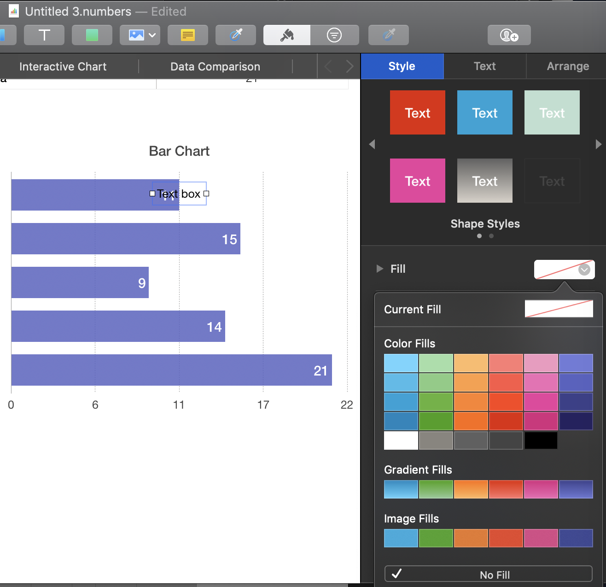Viewport: 606px width, 587px height.
Task: Click the axis label 17
Action: pos(263,405)
